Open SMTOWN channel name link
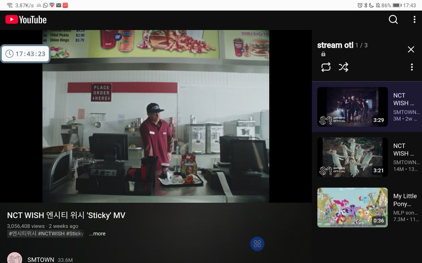The height and width of the screenshot is (263, 422). (41, 260)
